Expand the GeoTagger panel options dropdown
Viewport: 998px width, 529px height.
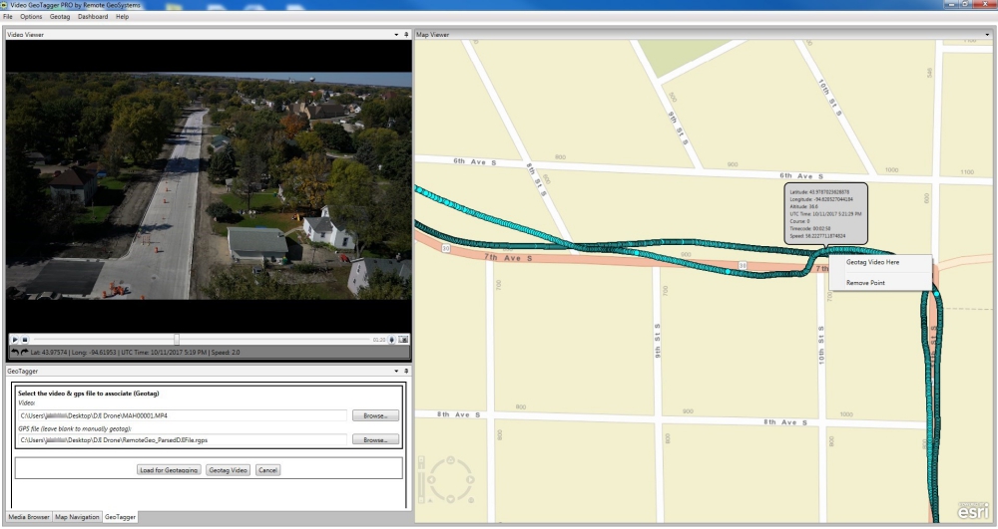coord(396,371)
